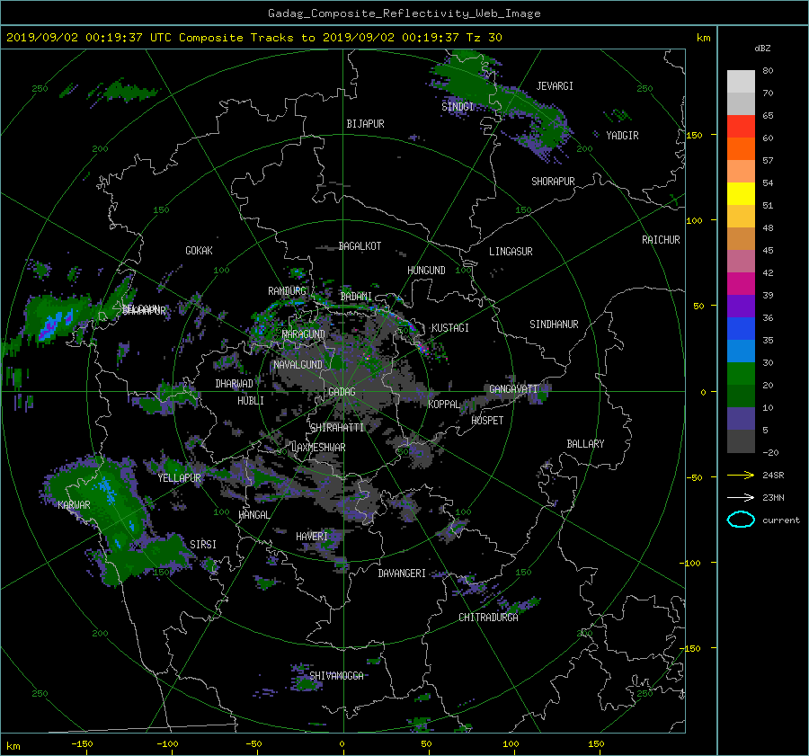Click the BAGALKOT city label

click(x=360, y=246)
